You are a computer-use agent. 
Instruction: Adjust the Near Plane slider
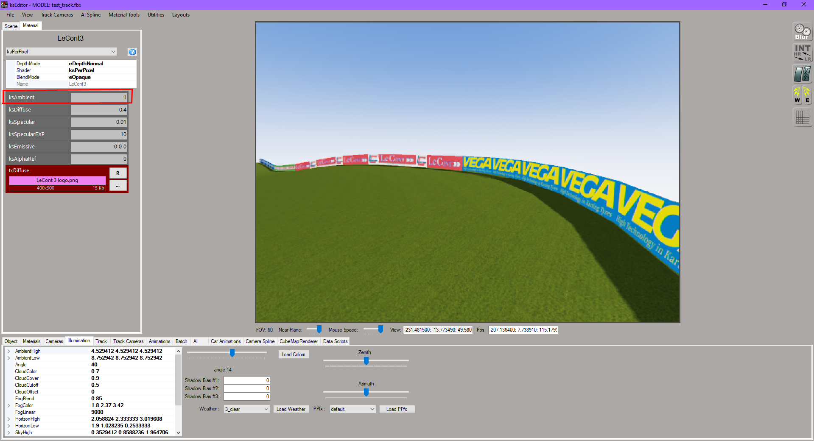point(319,329)
